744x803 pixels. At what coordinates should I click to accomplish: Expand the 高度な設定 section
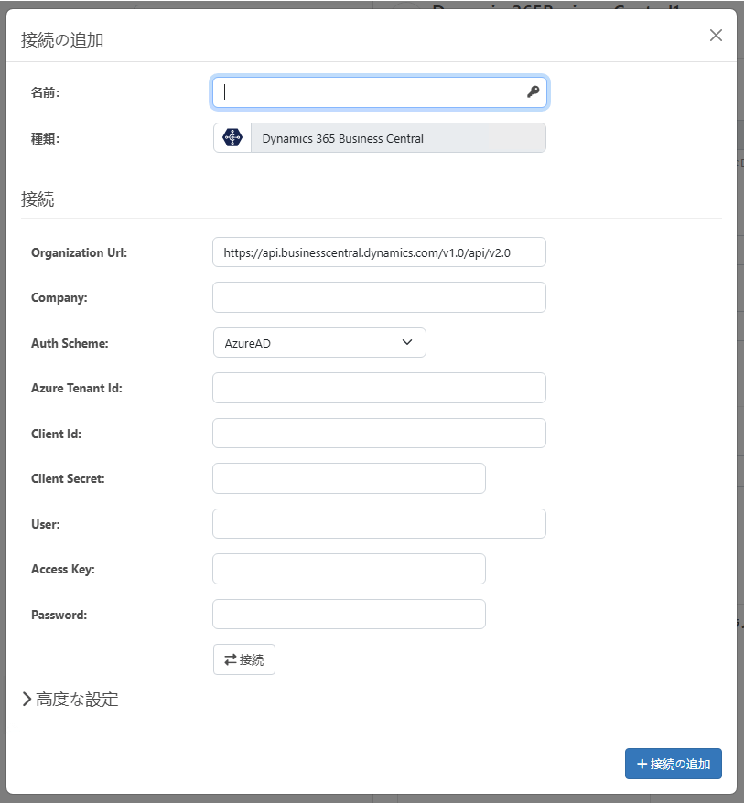70,699
